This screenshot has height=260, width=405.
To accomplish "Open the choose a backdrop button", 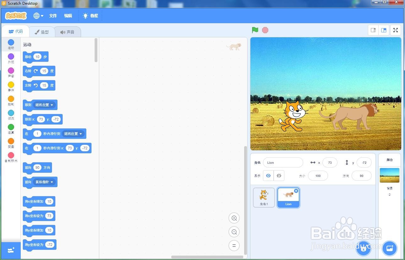I will pos(390,248).
